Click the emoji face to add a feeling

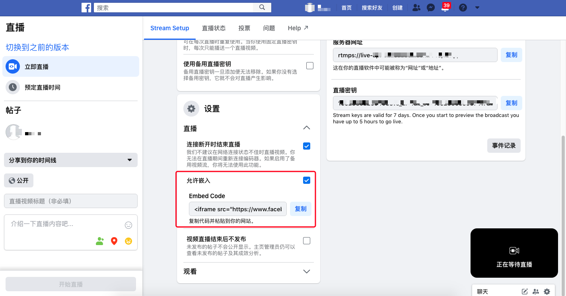(x=128, y=241)
